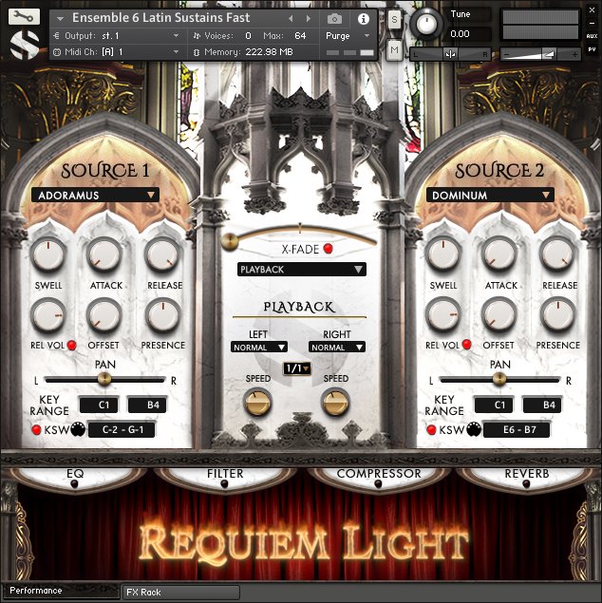Click the AUX button in header
This screenshot has width=602, height=603.
pyautogui.click(x=592, y=35)
